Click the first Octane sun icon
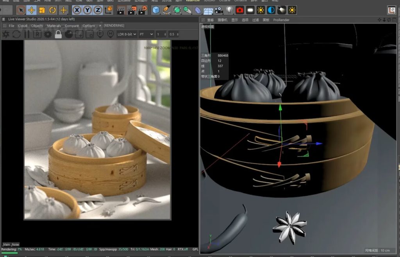 [x=261, y=10]
